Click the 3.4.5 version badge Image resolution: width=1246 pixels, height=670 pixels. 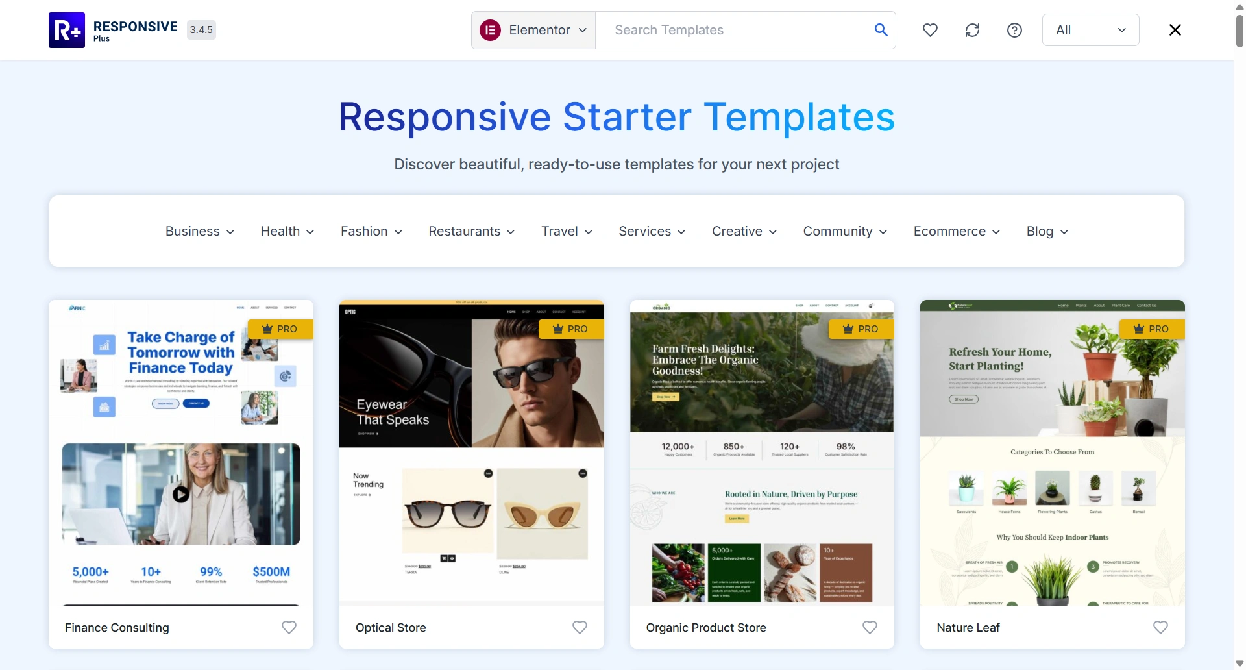201,30
